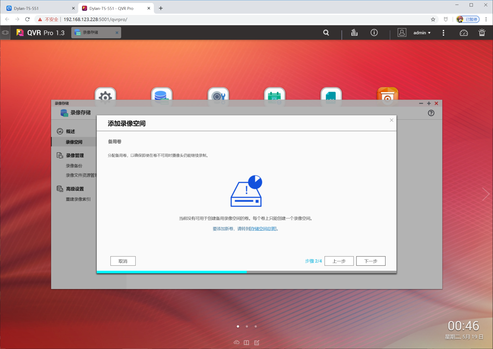Select the second desktop page dot
The image size is (493, 349).
tap(247, 326)
